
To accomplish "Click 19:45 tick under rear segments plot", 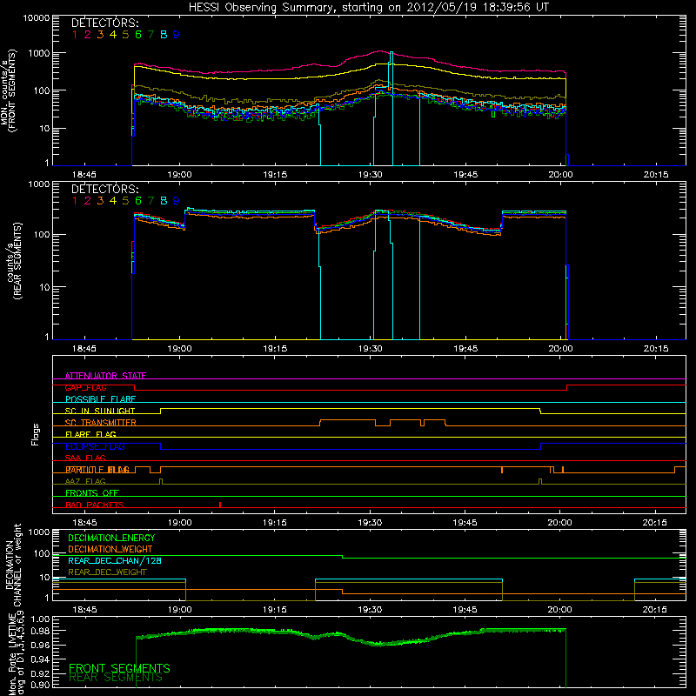I will 465,349.
